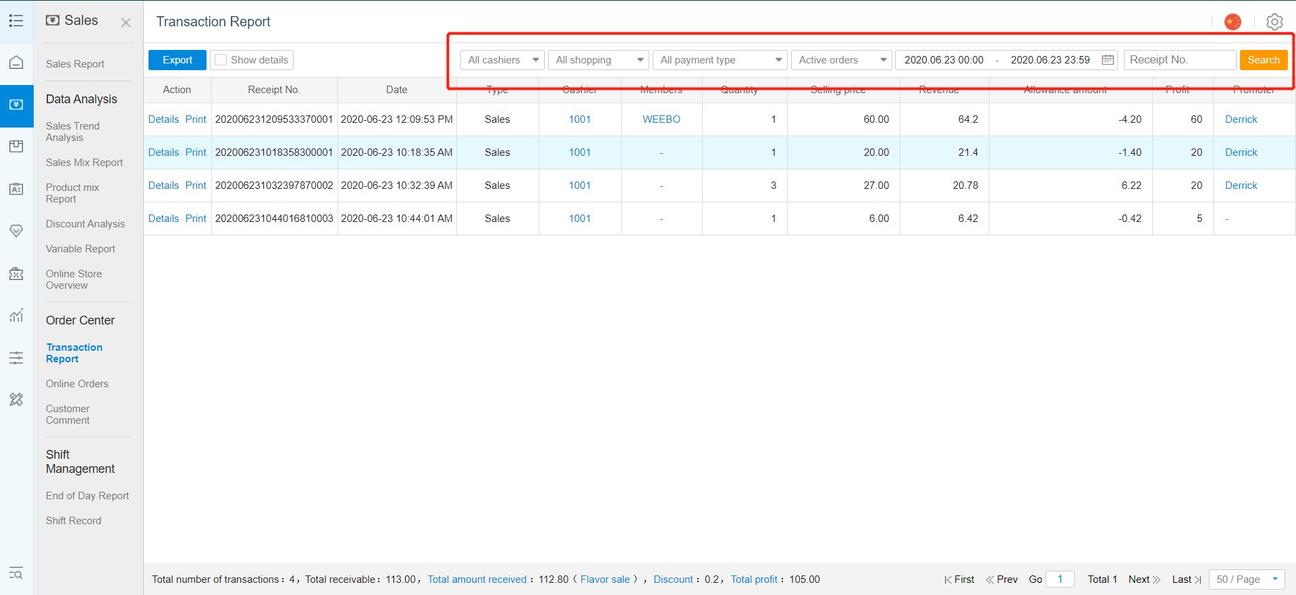Click start date 2020.06.23 00:00 field
Viewport: 1296px width, 595px height.
[944, 60]
